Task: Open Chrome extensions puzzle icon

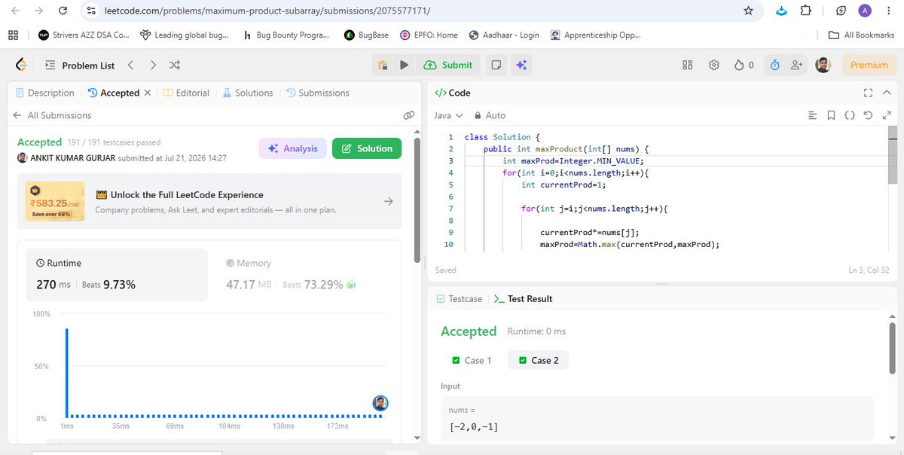Action: (806, 11)
